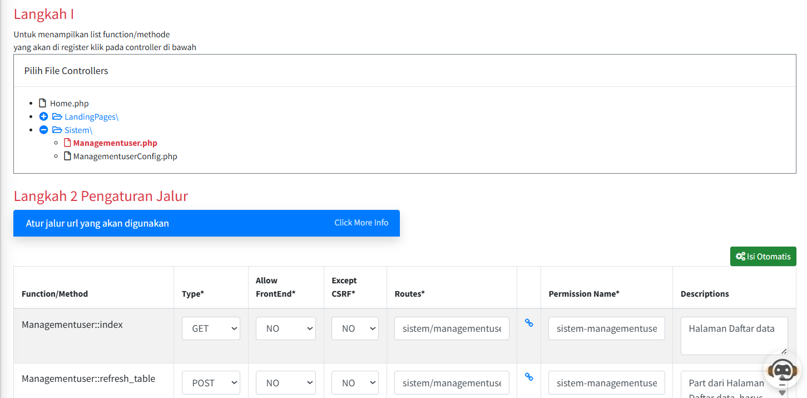
Task: Click the Langkah I heading
Action: pyautogui.click(x=43, y=14)
